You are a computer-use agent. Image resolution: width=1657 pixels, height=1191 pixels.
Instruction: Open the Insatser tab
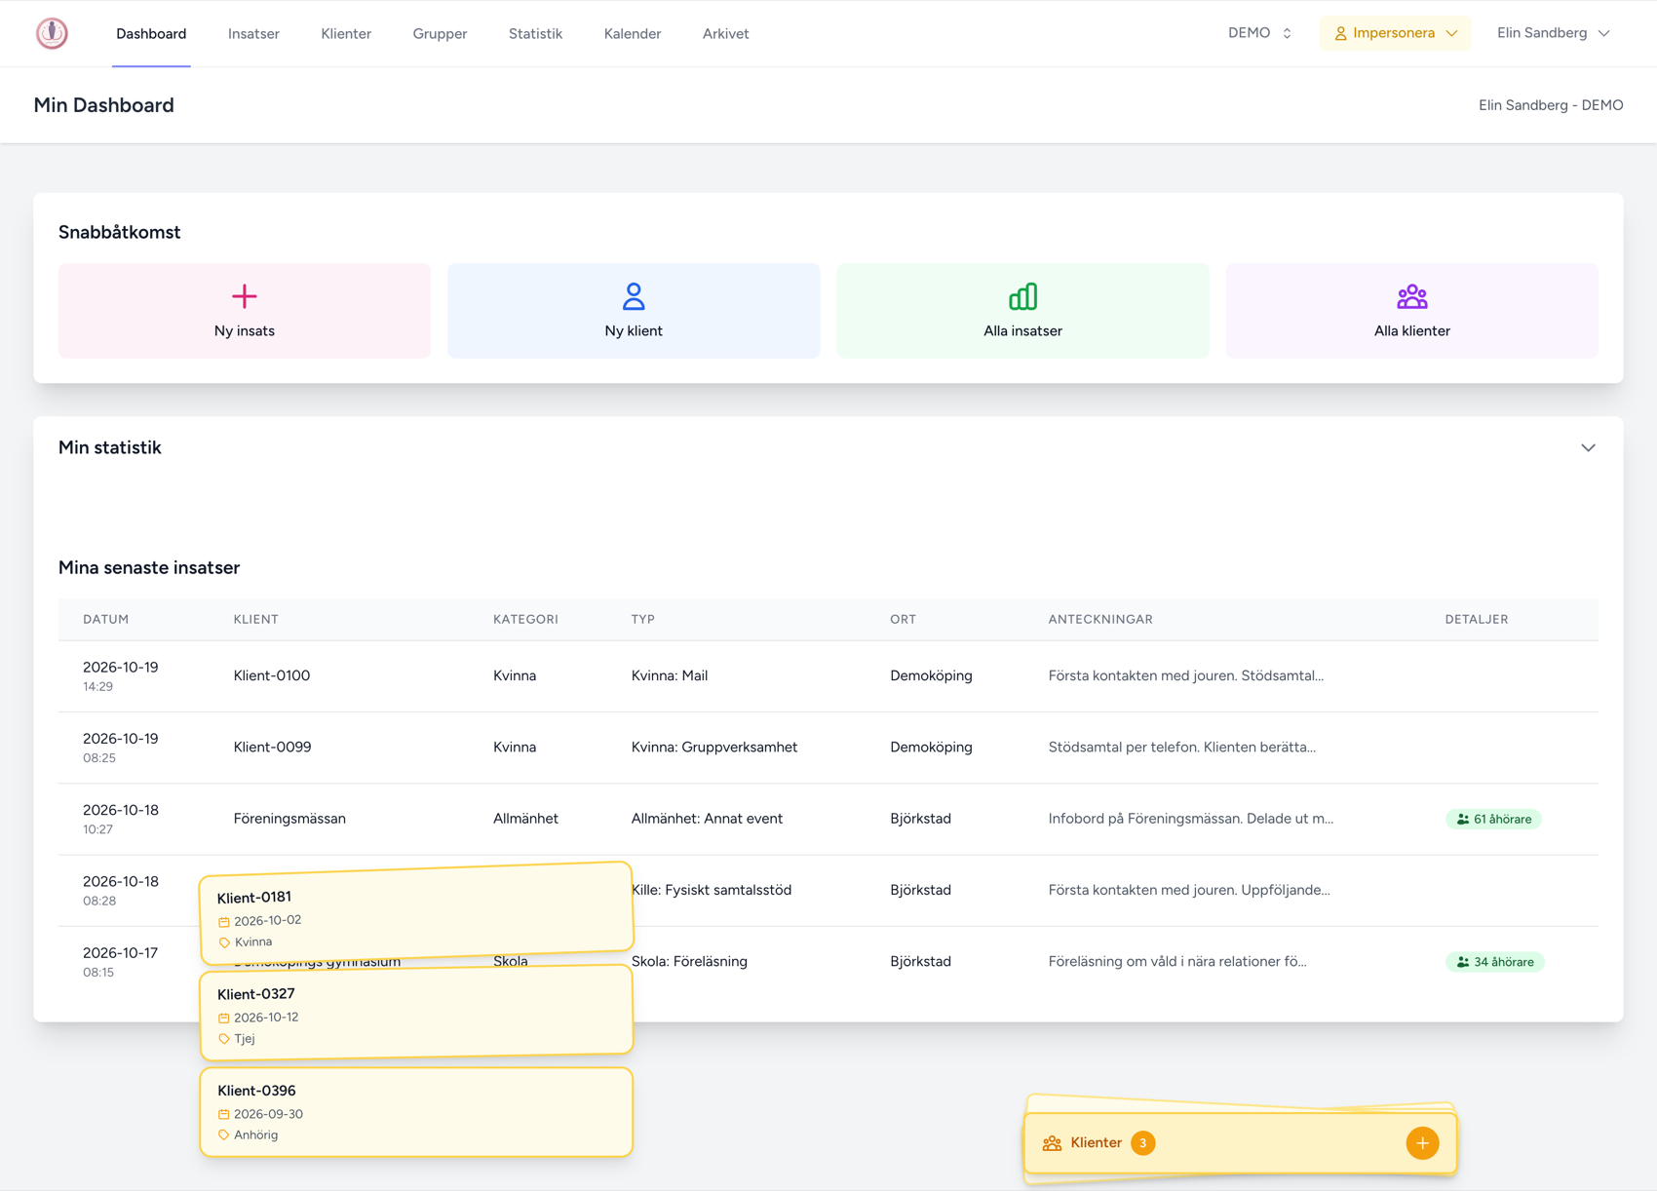click(253, 34)
